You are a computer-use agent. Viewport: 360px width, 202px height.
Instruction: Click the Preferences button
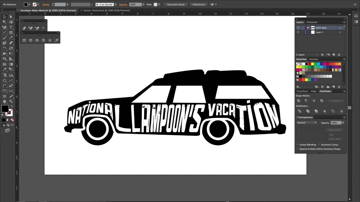click(x=199, y=4)
